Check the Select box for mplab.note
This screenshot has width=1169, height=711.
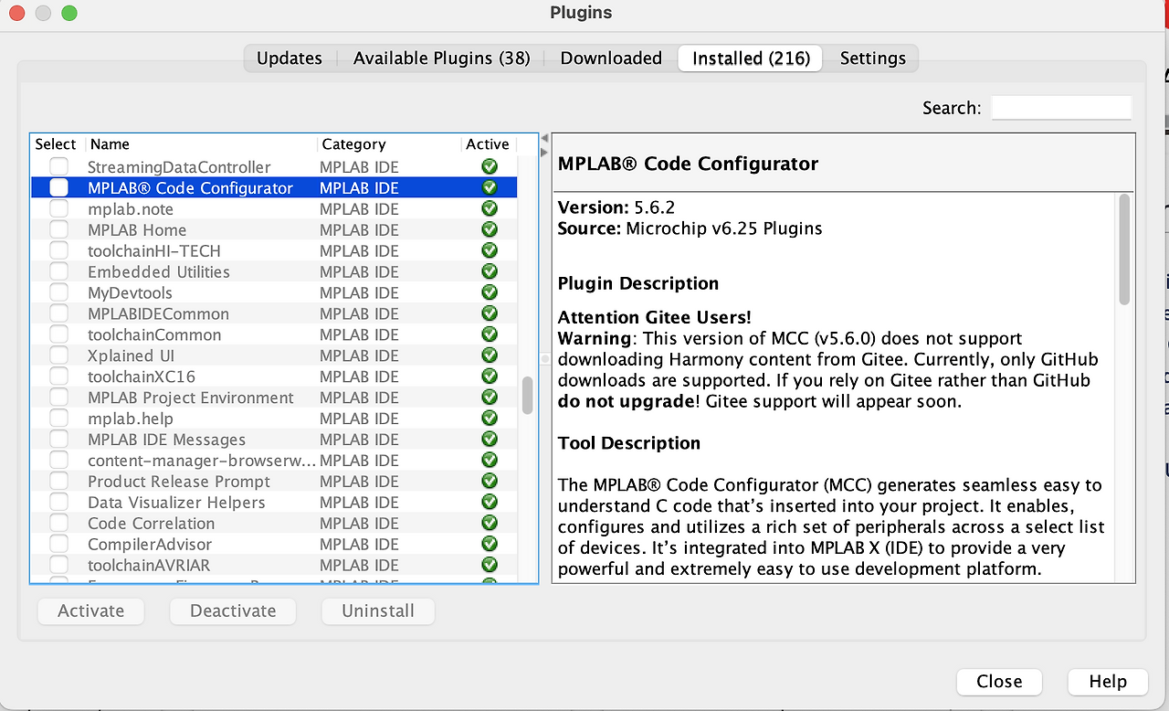(58, 208)
